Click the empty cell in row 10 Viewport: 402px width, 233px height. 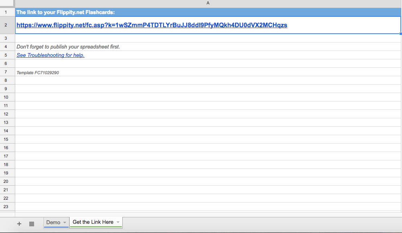click(208, 97)
